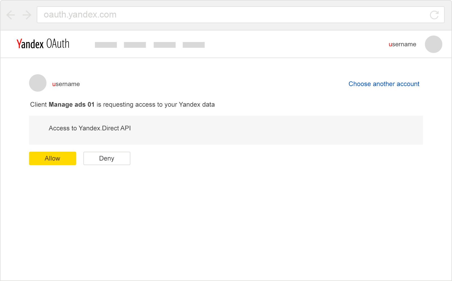Choose another account
Screen dimensions: 452x281
click(x=384, y=84)
